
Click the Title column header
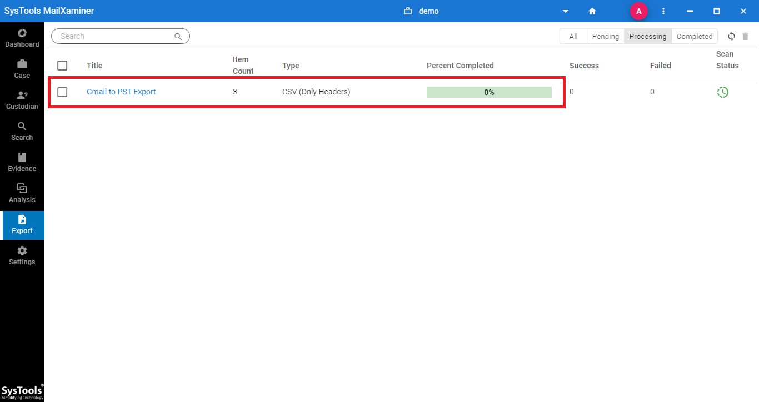pos(94,66)
